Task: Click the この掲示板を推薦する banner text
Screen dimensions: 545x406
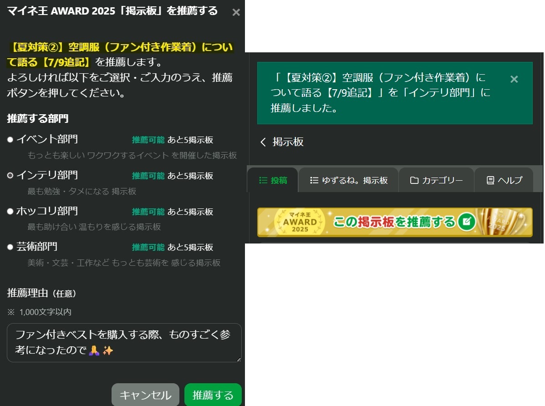Action: pos(394,222)
